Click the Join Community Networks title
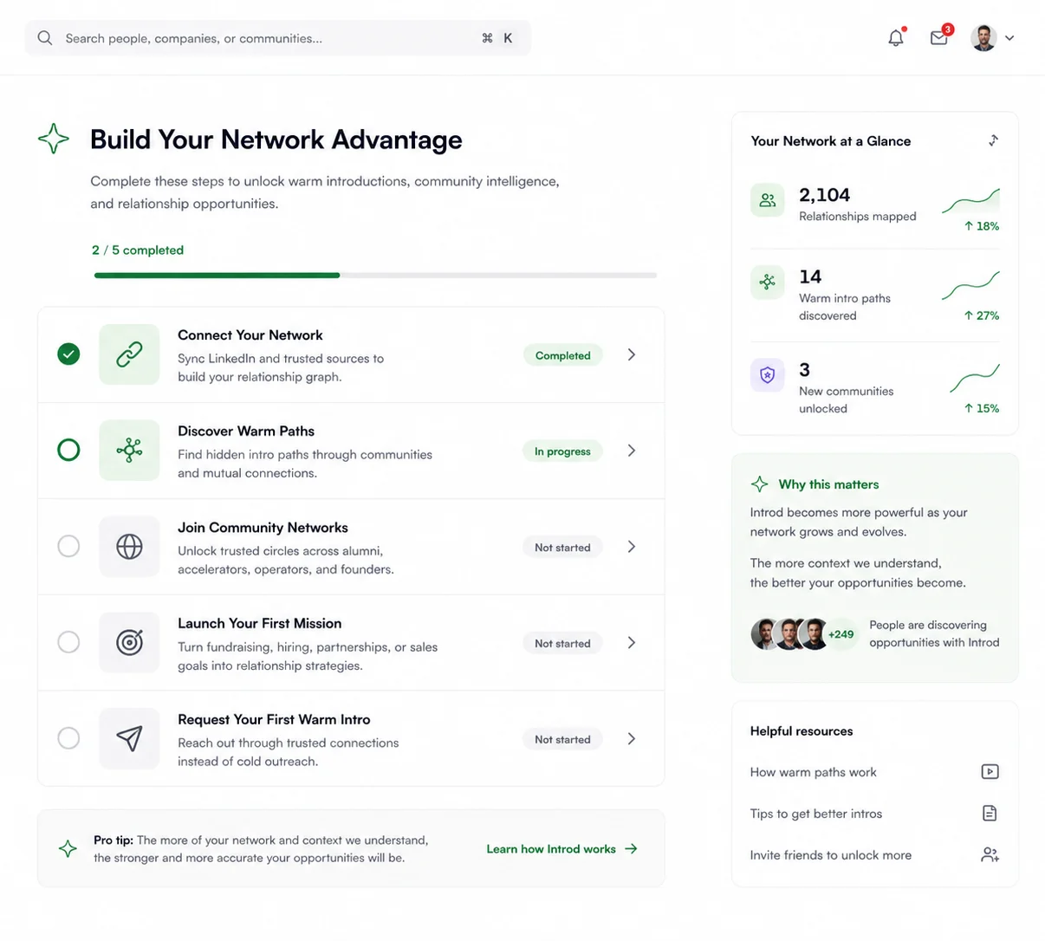 click(x=263, y=528)
